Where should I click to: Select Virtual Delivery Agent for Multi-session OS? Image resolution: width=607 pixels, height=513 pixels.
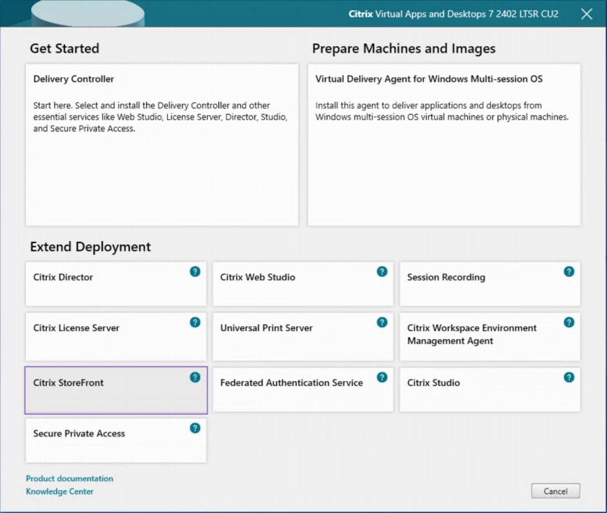tap(444, 145)
